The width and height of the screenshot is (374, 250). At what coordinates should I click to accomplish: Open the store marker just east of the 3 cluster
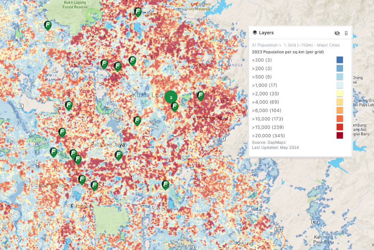[200, 95]
